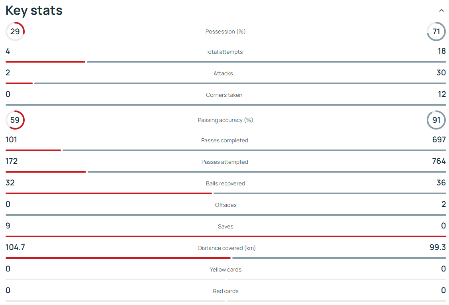Click the red Saves comparison bar

(225, 236)
